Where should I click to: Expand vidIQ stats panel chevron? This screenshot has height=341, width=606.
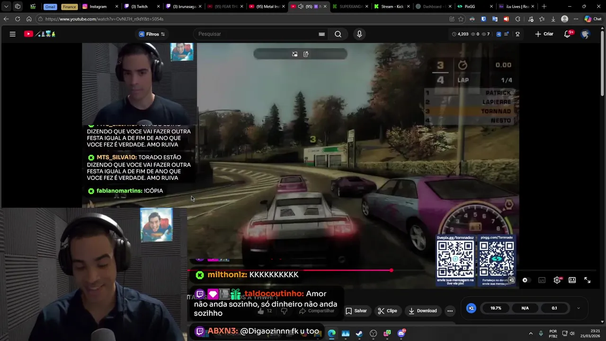click(x=578, y=308)
